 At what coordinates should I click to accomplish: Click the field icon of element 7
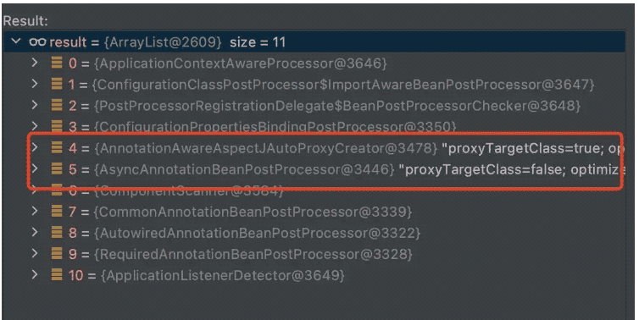57,212
